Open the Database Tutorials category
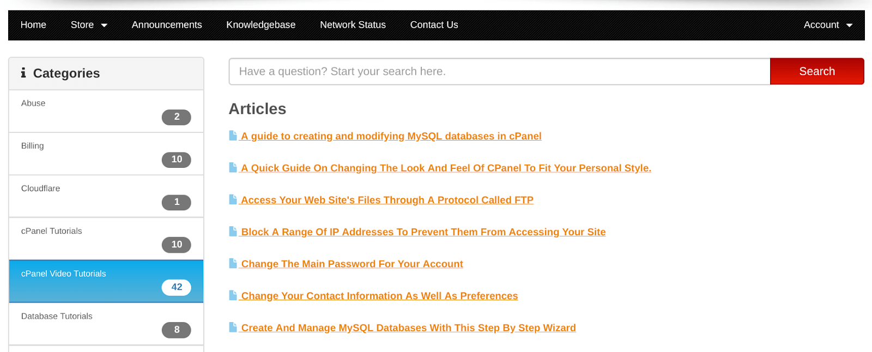Viewport: 872px width, 352px height. (x=106, y=324)
